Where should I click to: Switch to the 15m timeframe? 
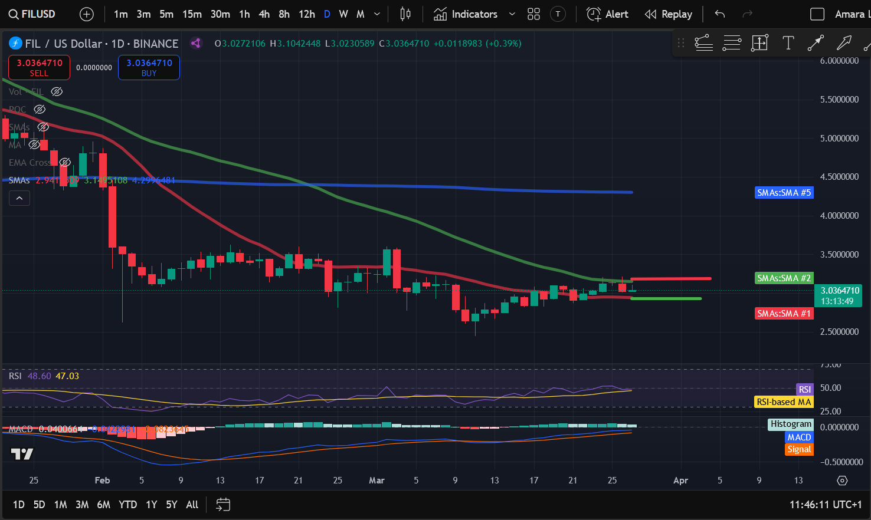(x=192, y=14)
